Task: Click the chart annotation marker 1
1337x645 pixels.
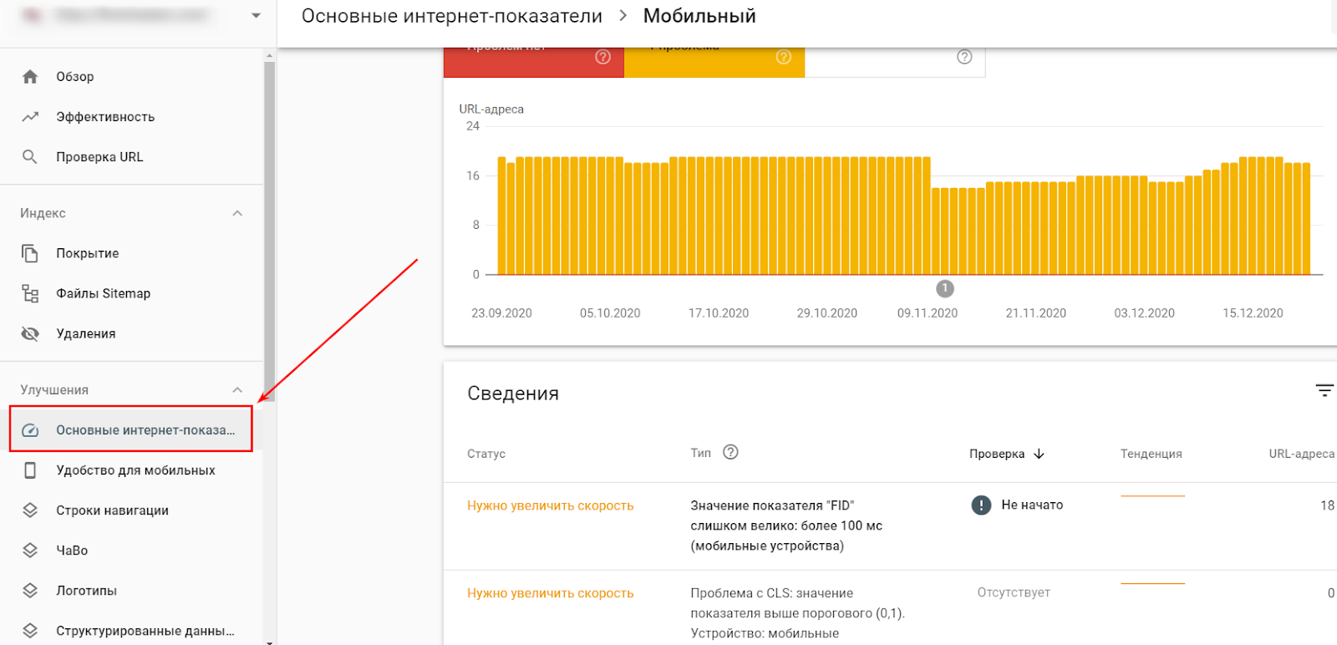Action: click(x=945, y=288)
